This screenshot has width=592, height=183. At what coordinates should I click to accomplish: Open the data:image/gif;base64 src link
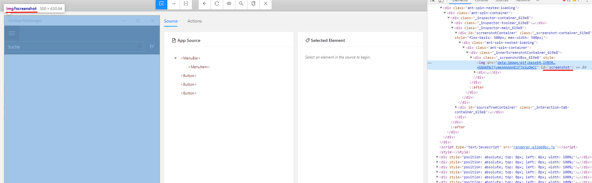[x=526, y=63]
